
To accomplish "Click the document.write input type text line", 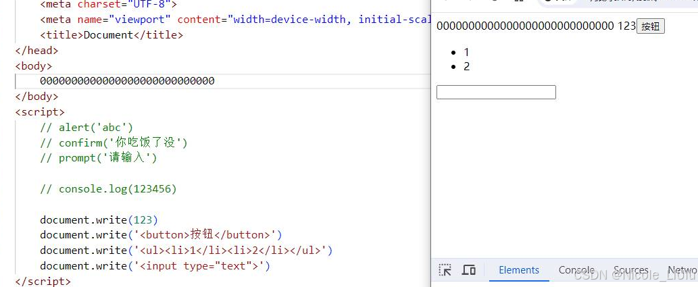I will (x=155, y=266).
